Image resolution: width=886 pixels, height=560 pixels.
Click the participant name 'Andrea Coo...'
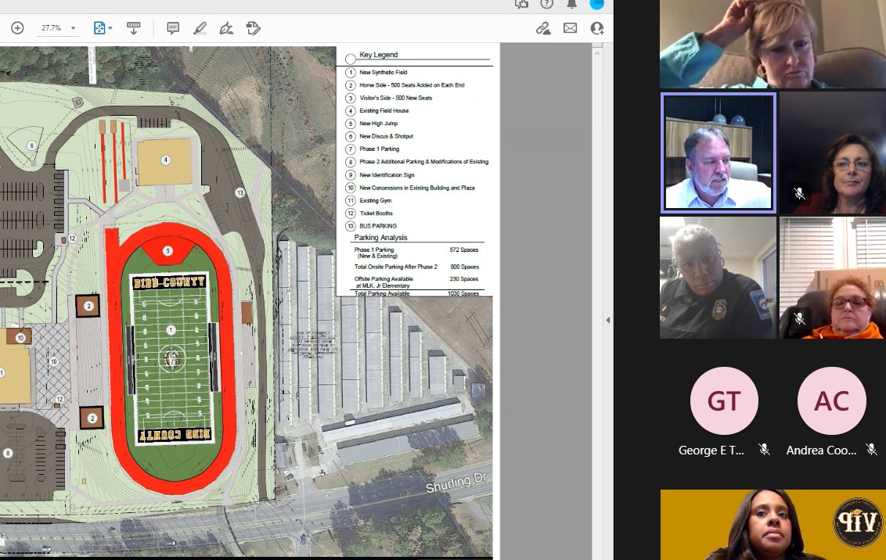tap(822, 450)
